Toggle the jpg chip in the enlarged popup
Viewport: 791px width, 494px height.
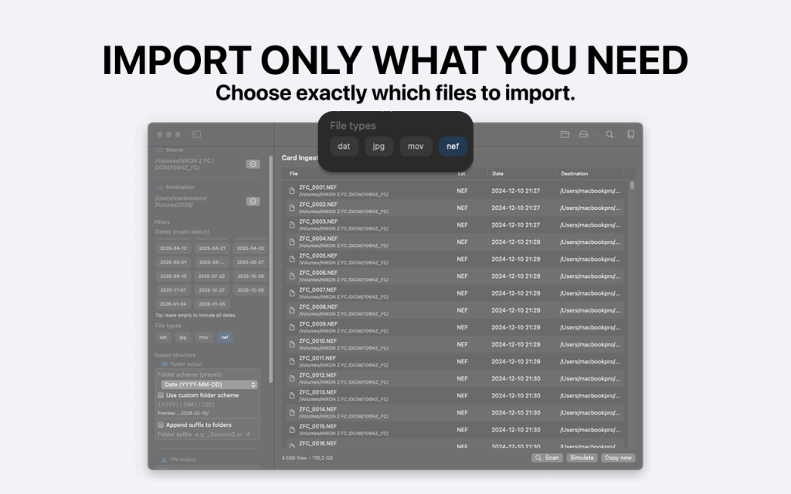(379, 146)
